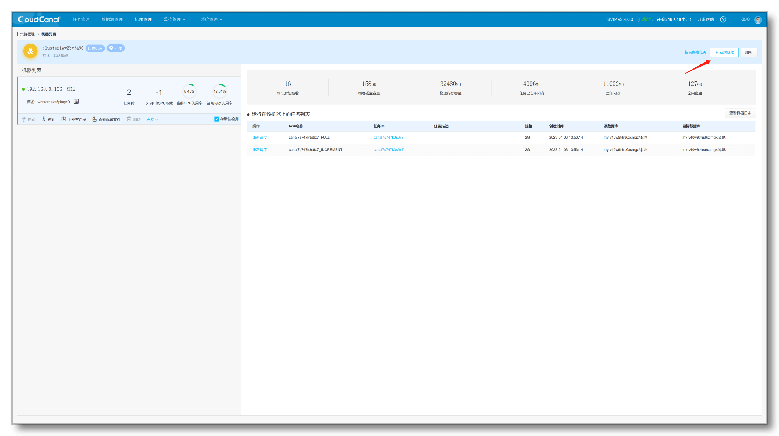Click the 新增机器 button
The image size is (779, 436).
pyautogui.click(x=724, y=52)
